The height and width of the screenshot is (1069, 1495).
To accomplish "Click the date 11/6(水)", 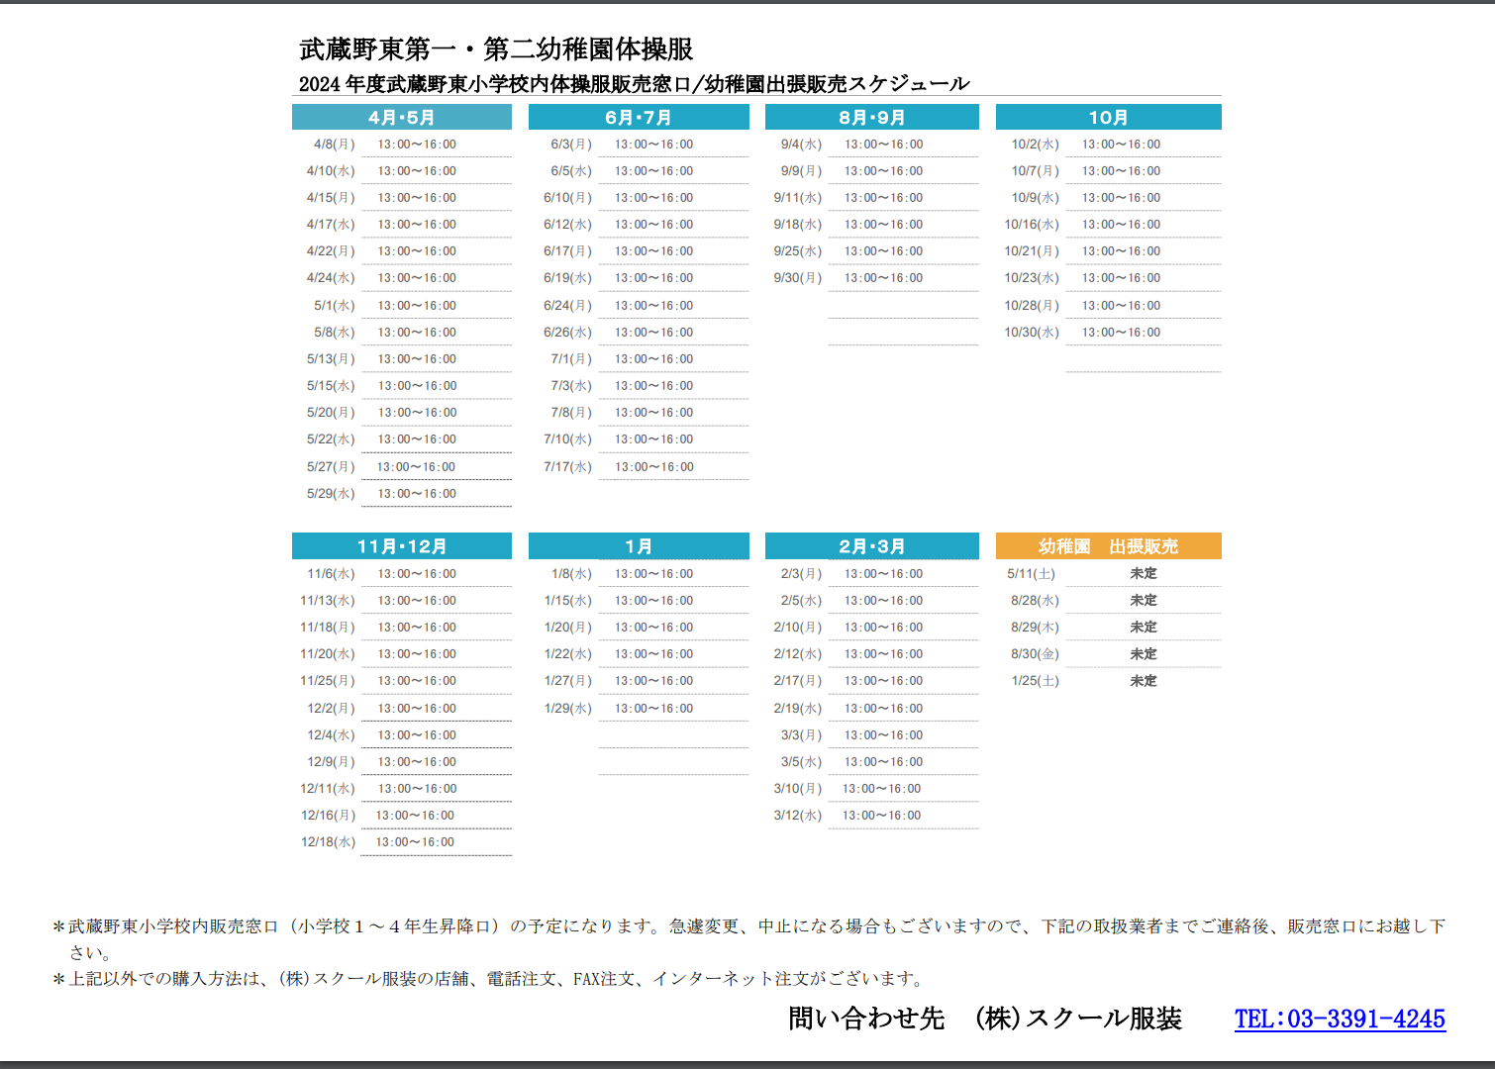I will click(x=331, y=574).
